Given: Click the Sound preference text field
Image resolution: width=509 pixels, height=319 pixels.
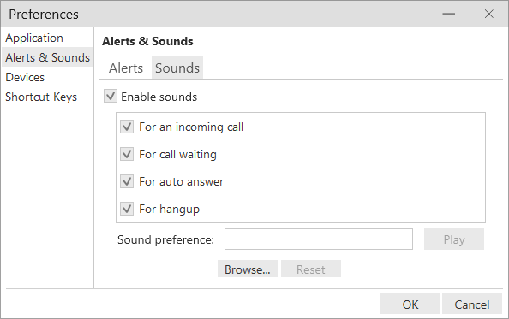Looking at the screenshot, I should click(x=319, y=239).
